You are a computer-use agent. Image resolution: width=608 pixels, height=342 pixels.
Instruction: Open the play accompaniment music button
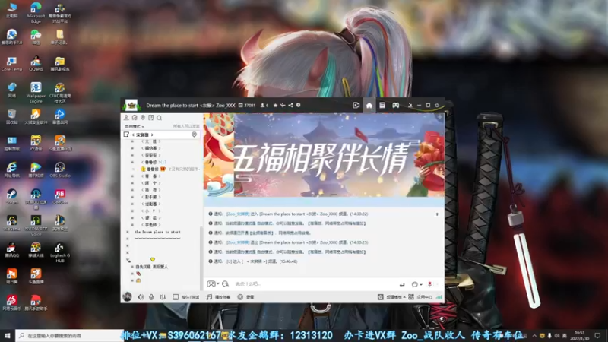218,297
